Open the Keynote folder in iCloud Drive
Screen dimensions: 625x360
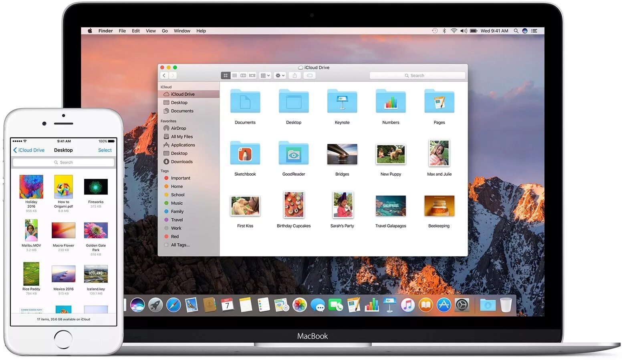coord(342,101)
